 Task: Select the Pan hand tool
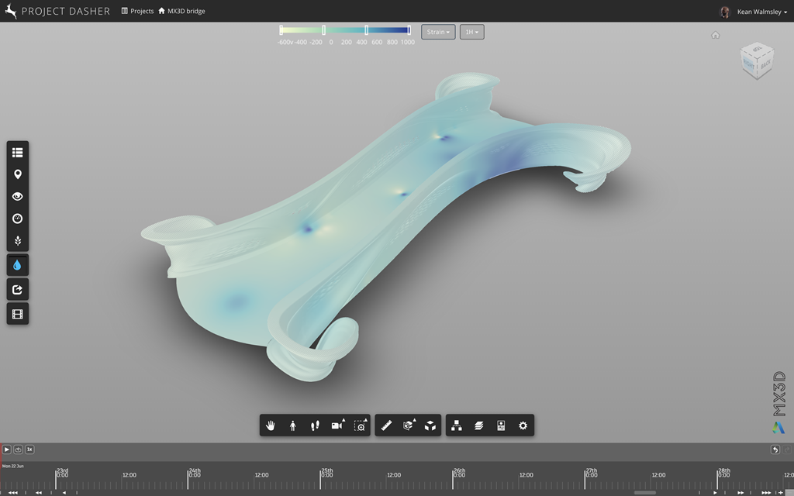click(271, 425)
